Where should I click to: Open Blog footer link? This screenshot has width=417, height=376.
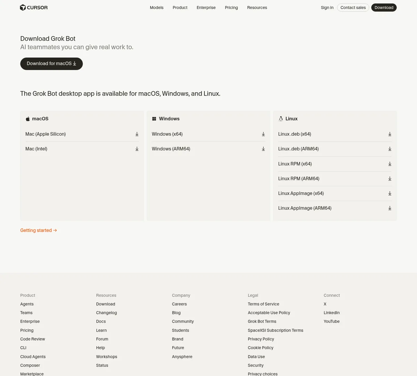tap(176, 313)
